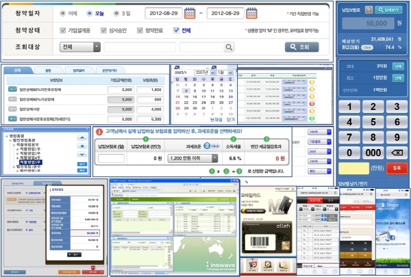
Task: Check the 전체 status checkbox
Action: click(177, 31)
